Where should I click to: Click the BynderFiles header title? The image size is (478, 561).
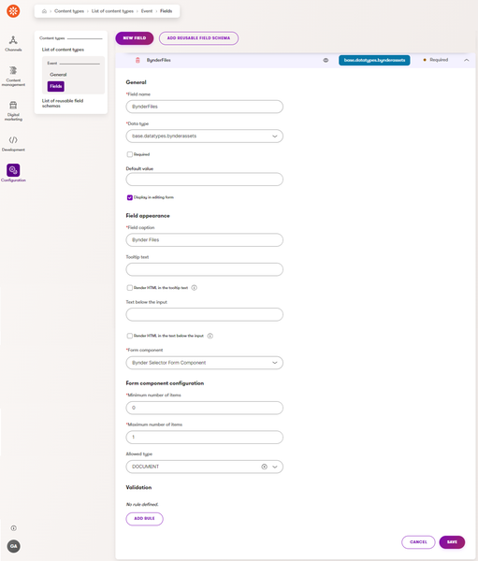tap(159, 60)
